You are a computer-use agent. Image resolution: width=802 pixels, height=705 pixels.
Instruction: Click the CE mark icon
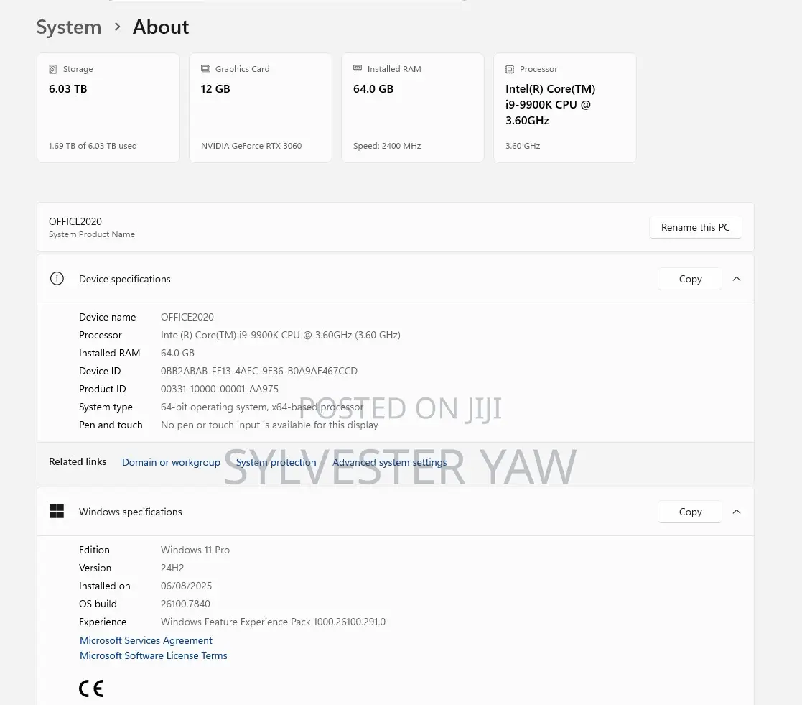point(91,688)
